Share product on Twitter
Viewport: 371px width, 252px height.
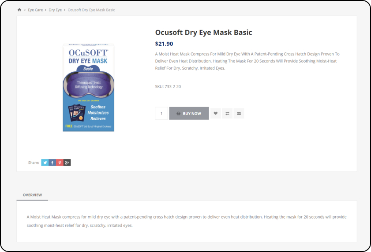(x=45, y=163)
